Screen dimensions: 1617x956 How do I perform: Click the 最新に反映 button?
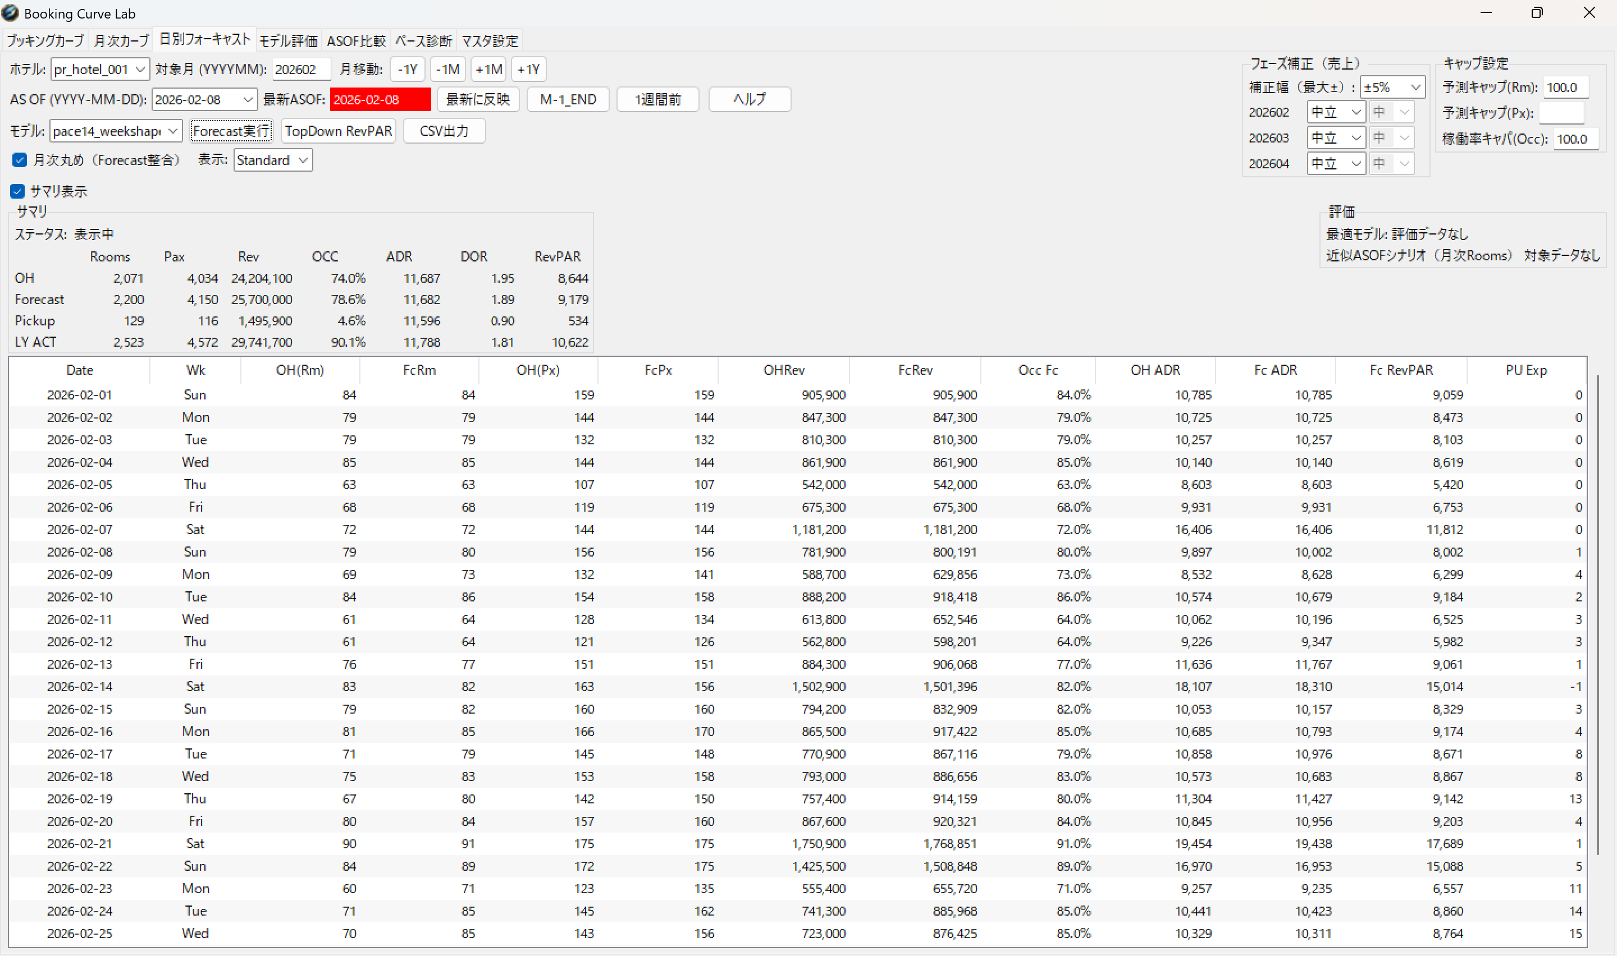pyautogui.click(x=478, y=100)
